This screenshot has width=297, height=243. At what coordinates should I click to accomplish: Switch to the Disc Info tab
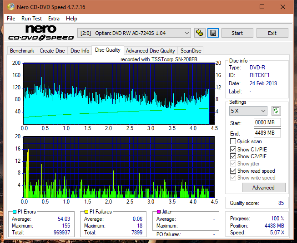tap(80, 51)
